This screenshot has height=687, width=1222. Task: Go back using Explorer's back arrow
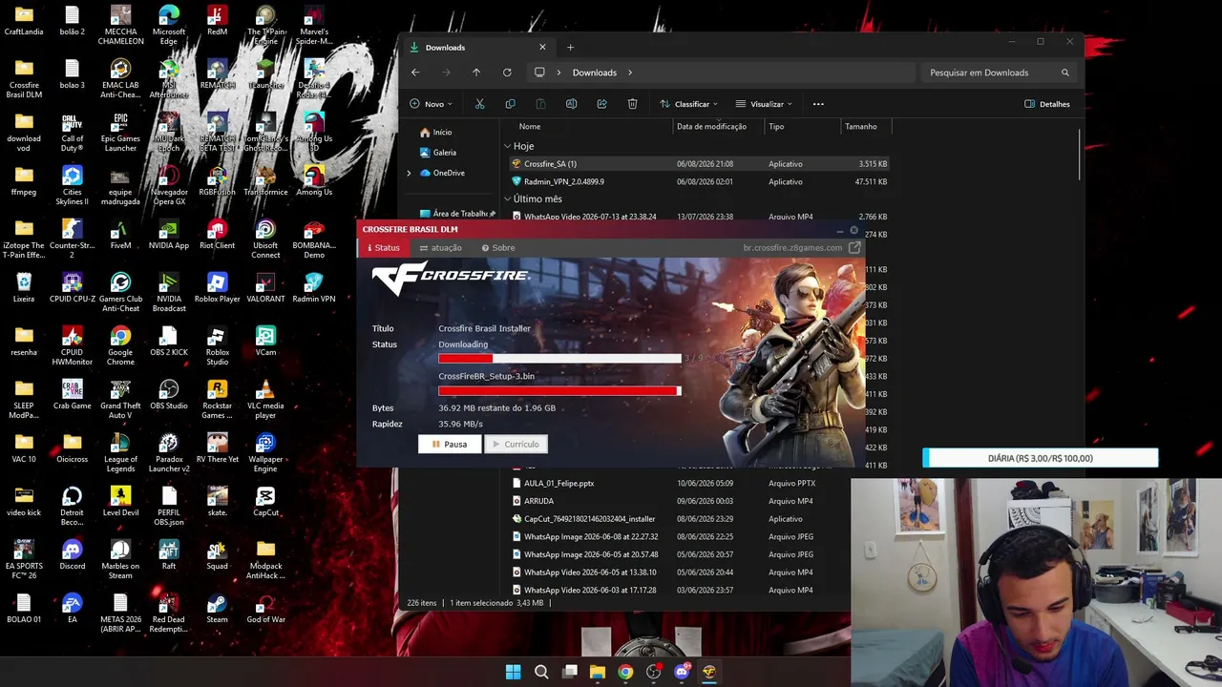(415, 73)
